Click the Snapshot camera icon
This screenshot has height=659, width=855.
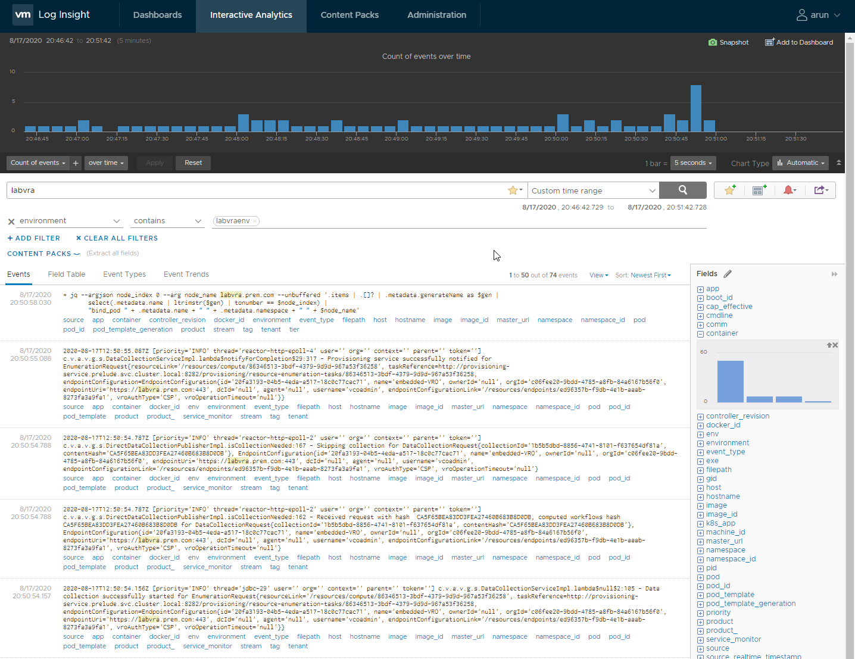[712, 42]
